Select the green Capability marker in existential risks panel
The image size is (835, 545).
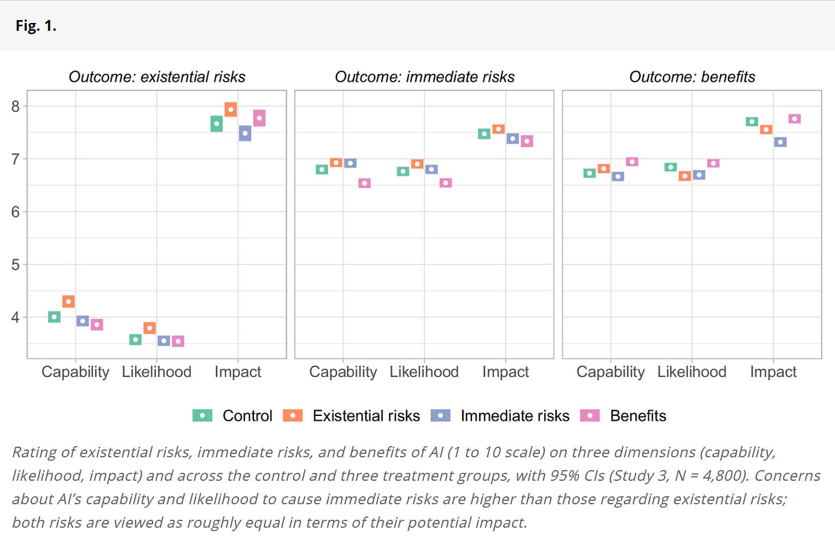click(x=54, y=317)
